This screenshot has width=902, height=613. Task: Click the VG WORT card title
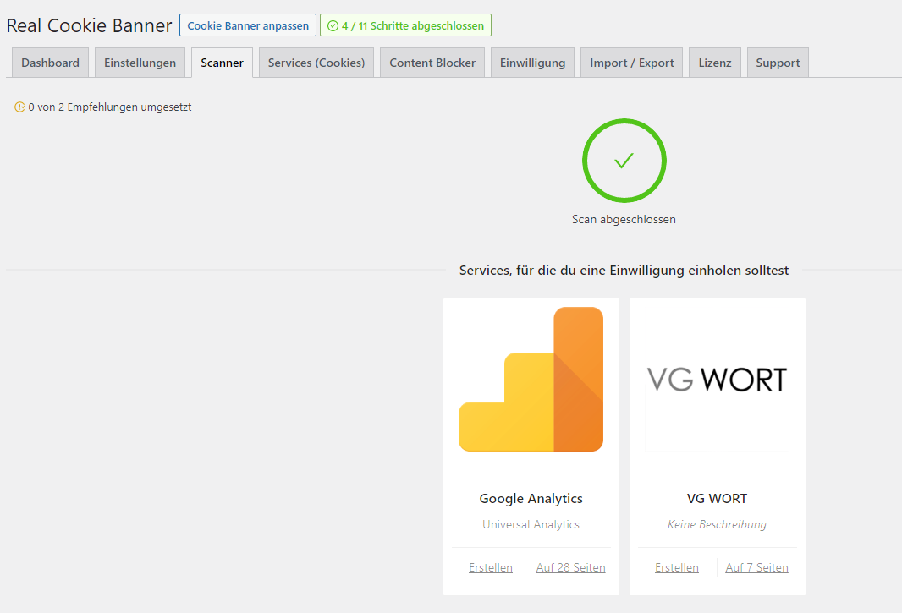(717, 499)
